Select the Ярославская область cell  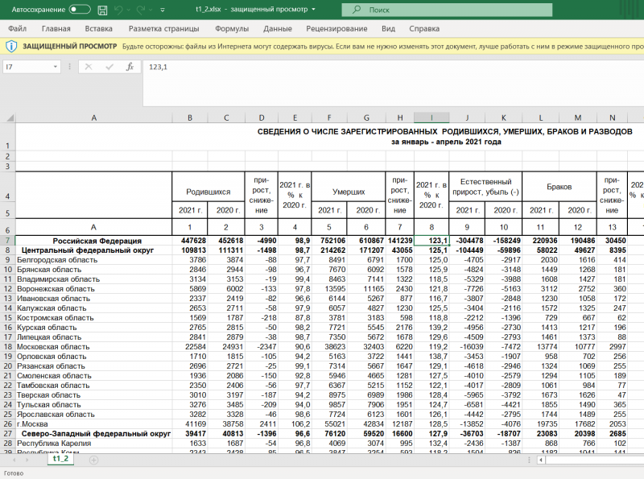coord(93,414)
